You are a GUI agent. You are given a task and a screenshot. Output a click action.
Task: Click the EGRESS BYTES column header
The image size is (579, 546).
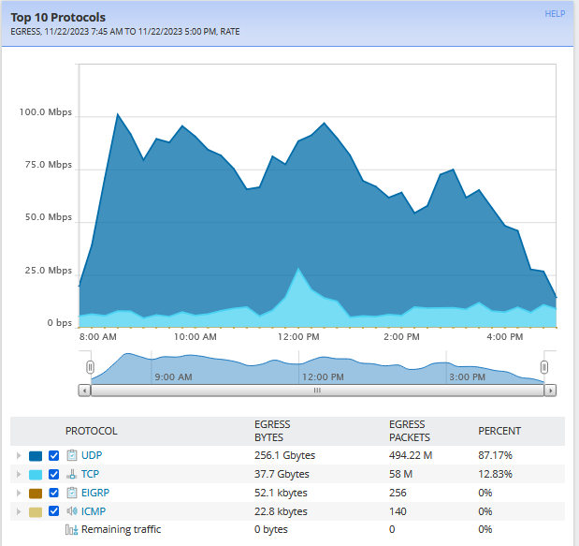click(272, 431)
